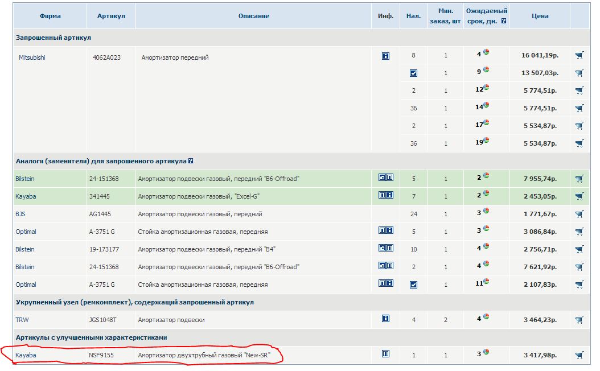View photo icon for Bilstein 19-173177
The image size is (600, 371).
point(382,248)
